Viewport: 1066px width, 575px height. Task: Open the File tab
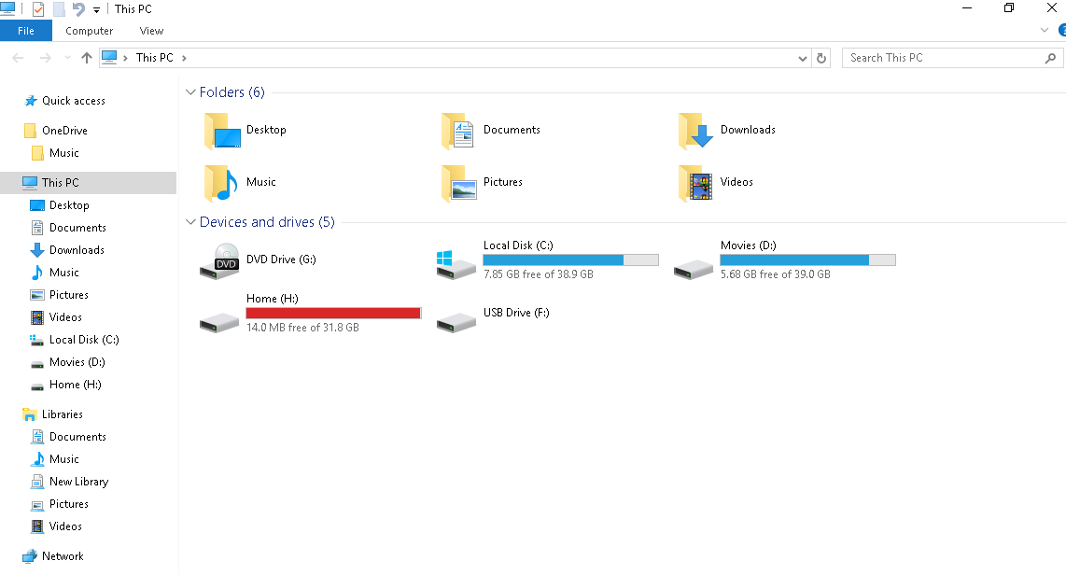(26, 31)
